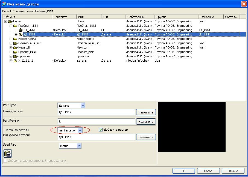Sort by the Состоя... column header
This screenshot has height=177, width=248.
(232, 17)
